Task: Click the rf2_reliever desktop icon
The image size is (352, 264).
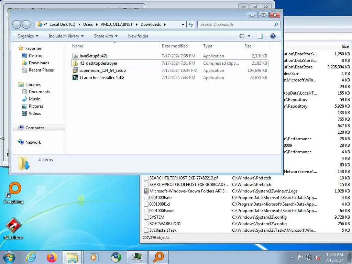Action: [13, 228]
